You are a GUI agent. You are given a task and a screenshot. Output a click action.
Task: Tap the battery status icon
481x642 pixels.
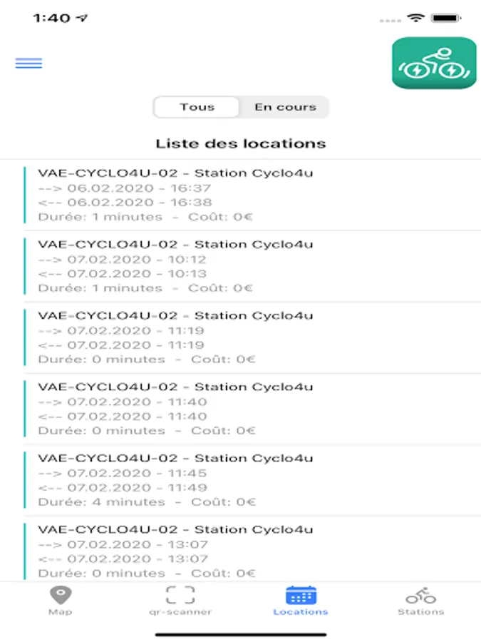[x=447, y=18]
